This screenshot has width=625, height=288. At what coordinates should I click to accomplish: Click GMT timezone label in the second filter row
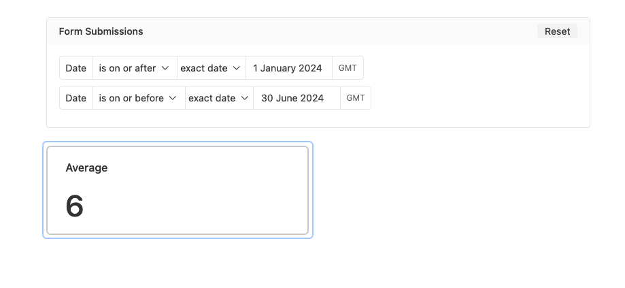(356, 98)
